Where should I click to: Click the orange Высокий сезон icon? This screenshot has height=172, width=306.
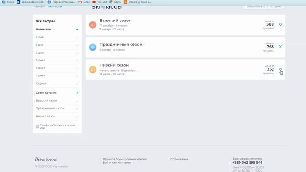click(93, 25)
